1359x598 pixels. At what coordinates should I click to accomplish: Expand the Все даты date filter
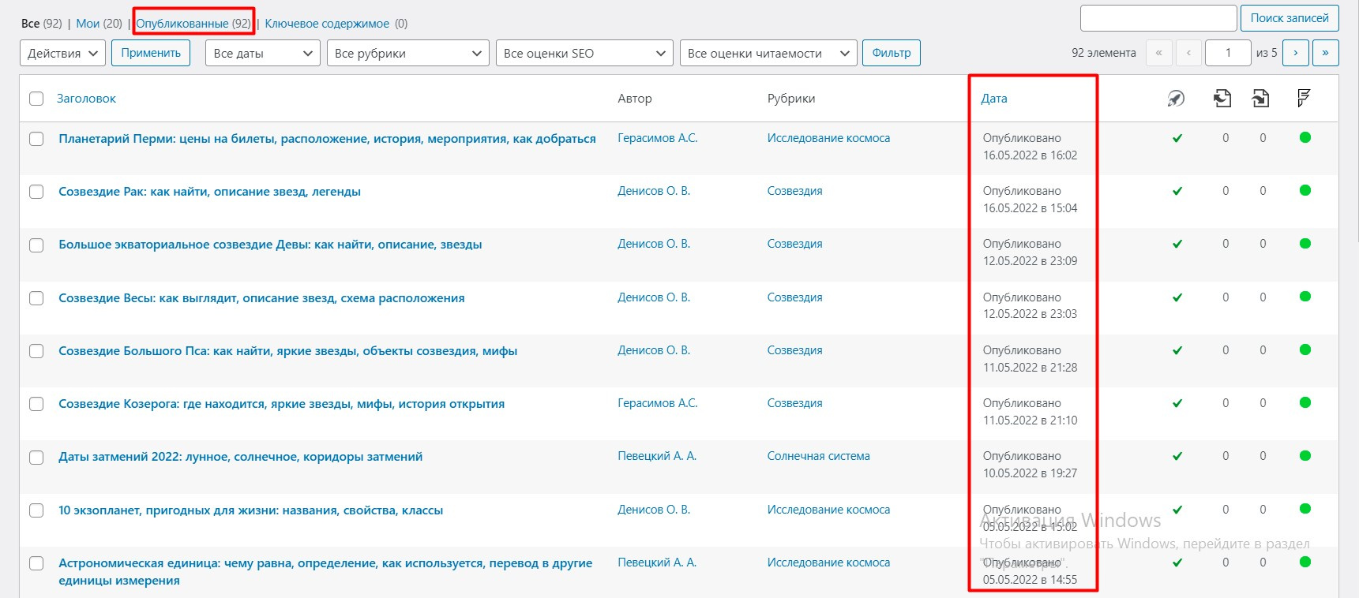click(262, 53)
